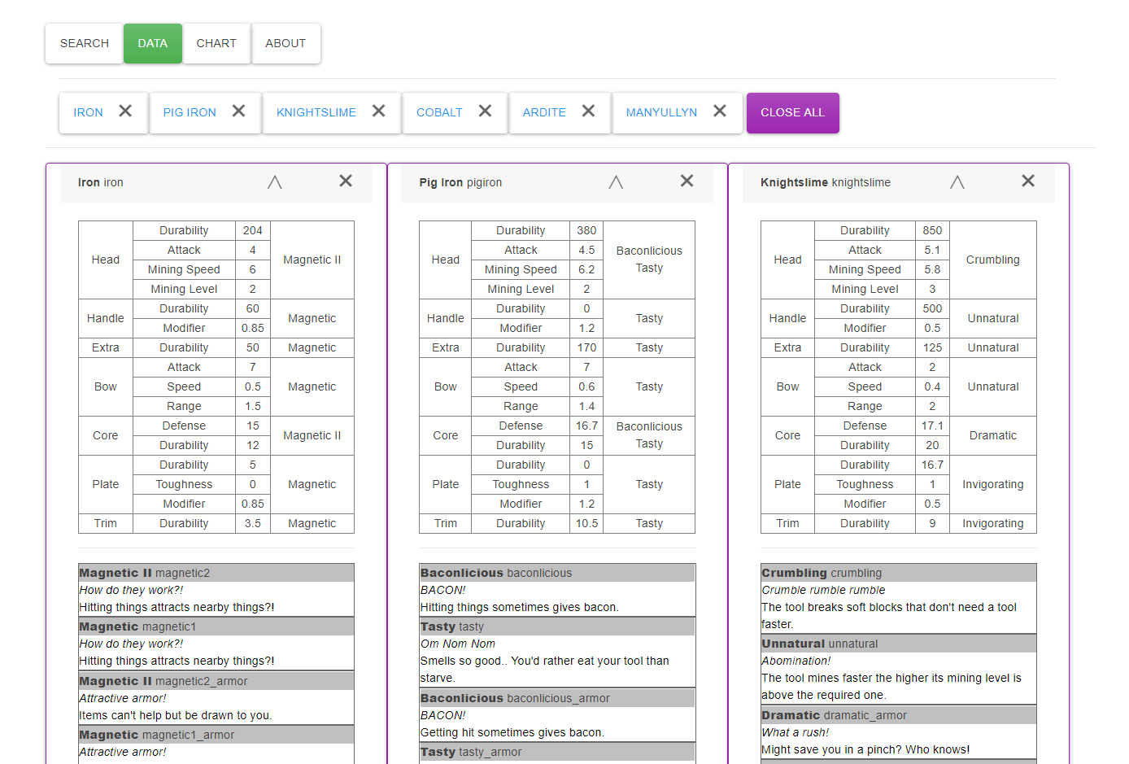The image size is (1129, 764).
Task: Open the Chart tab
Action: point(216,43)
